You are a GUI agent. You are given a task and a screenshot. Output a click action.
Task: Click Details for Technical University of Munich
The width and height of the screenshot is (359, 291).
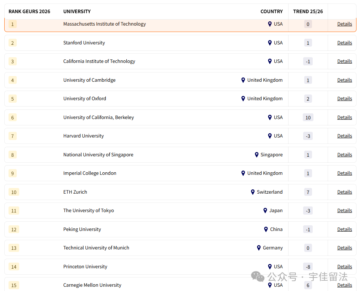coord(344,248)
